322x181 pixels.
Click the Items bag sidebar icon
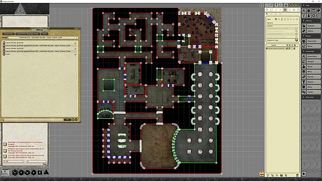[304, 66]
